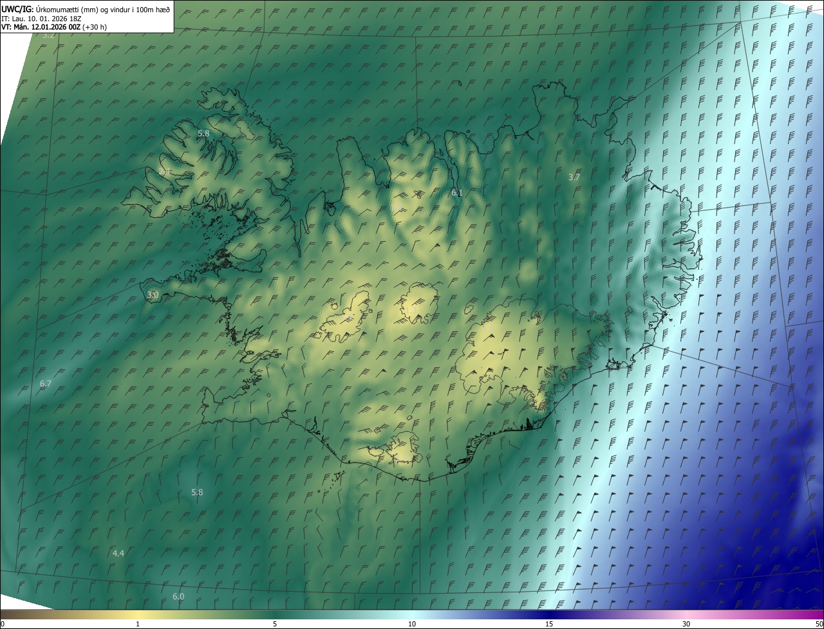Click the 3.0 value on Snæfellsnes peninsula
This screenshot has height=629, width=824.
[153, 295]
